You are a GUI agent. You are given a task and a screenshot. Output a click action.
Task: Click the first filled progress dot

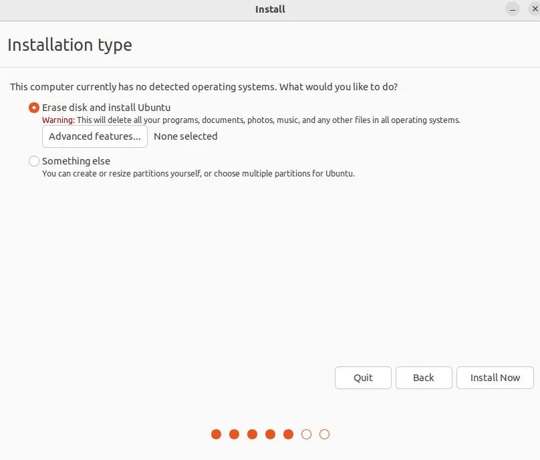(x=216, y=435)
